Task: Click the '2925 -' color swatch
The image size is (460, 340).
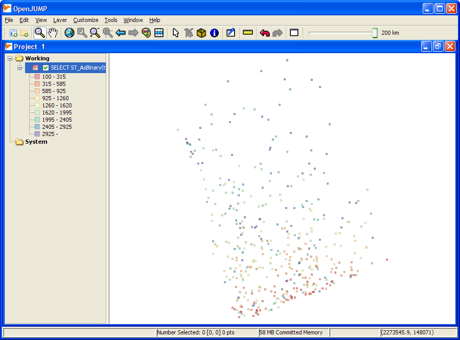Action: [x=37, y=134]
